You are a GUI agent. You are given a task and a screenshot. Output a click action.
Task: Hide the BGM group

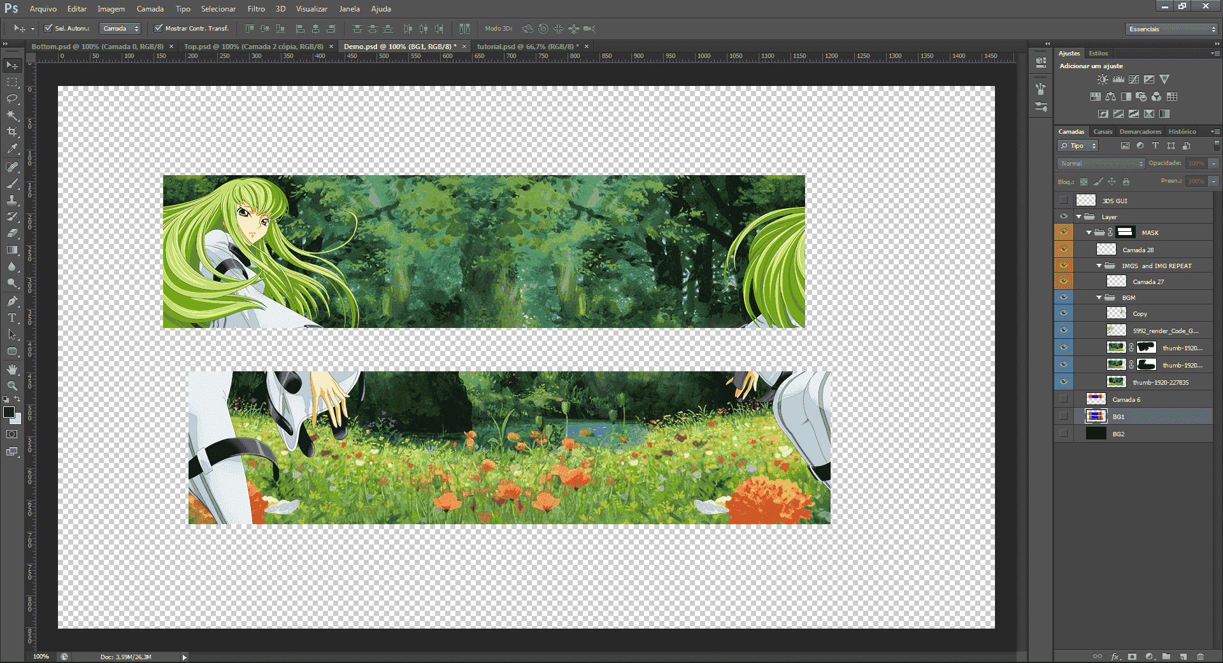[1064, 297]
